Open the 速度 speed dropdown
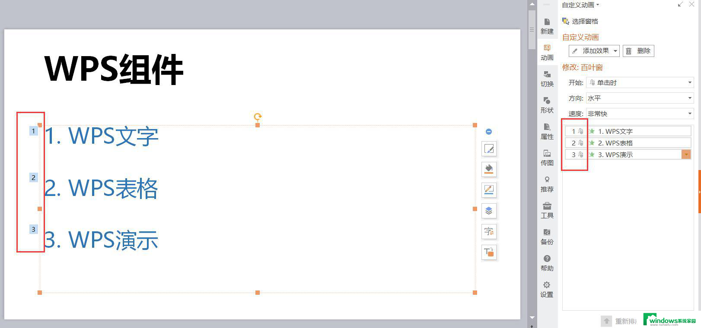This screenshot has width=701, height=328. [640, 114]
